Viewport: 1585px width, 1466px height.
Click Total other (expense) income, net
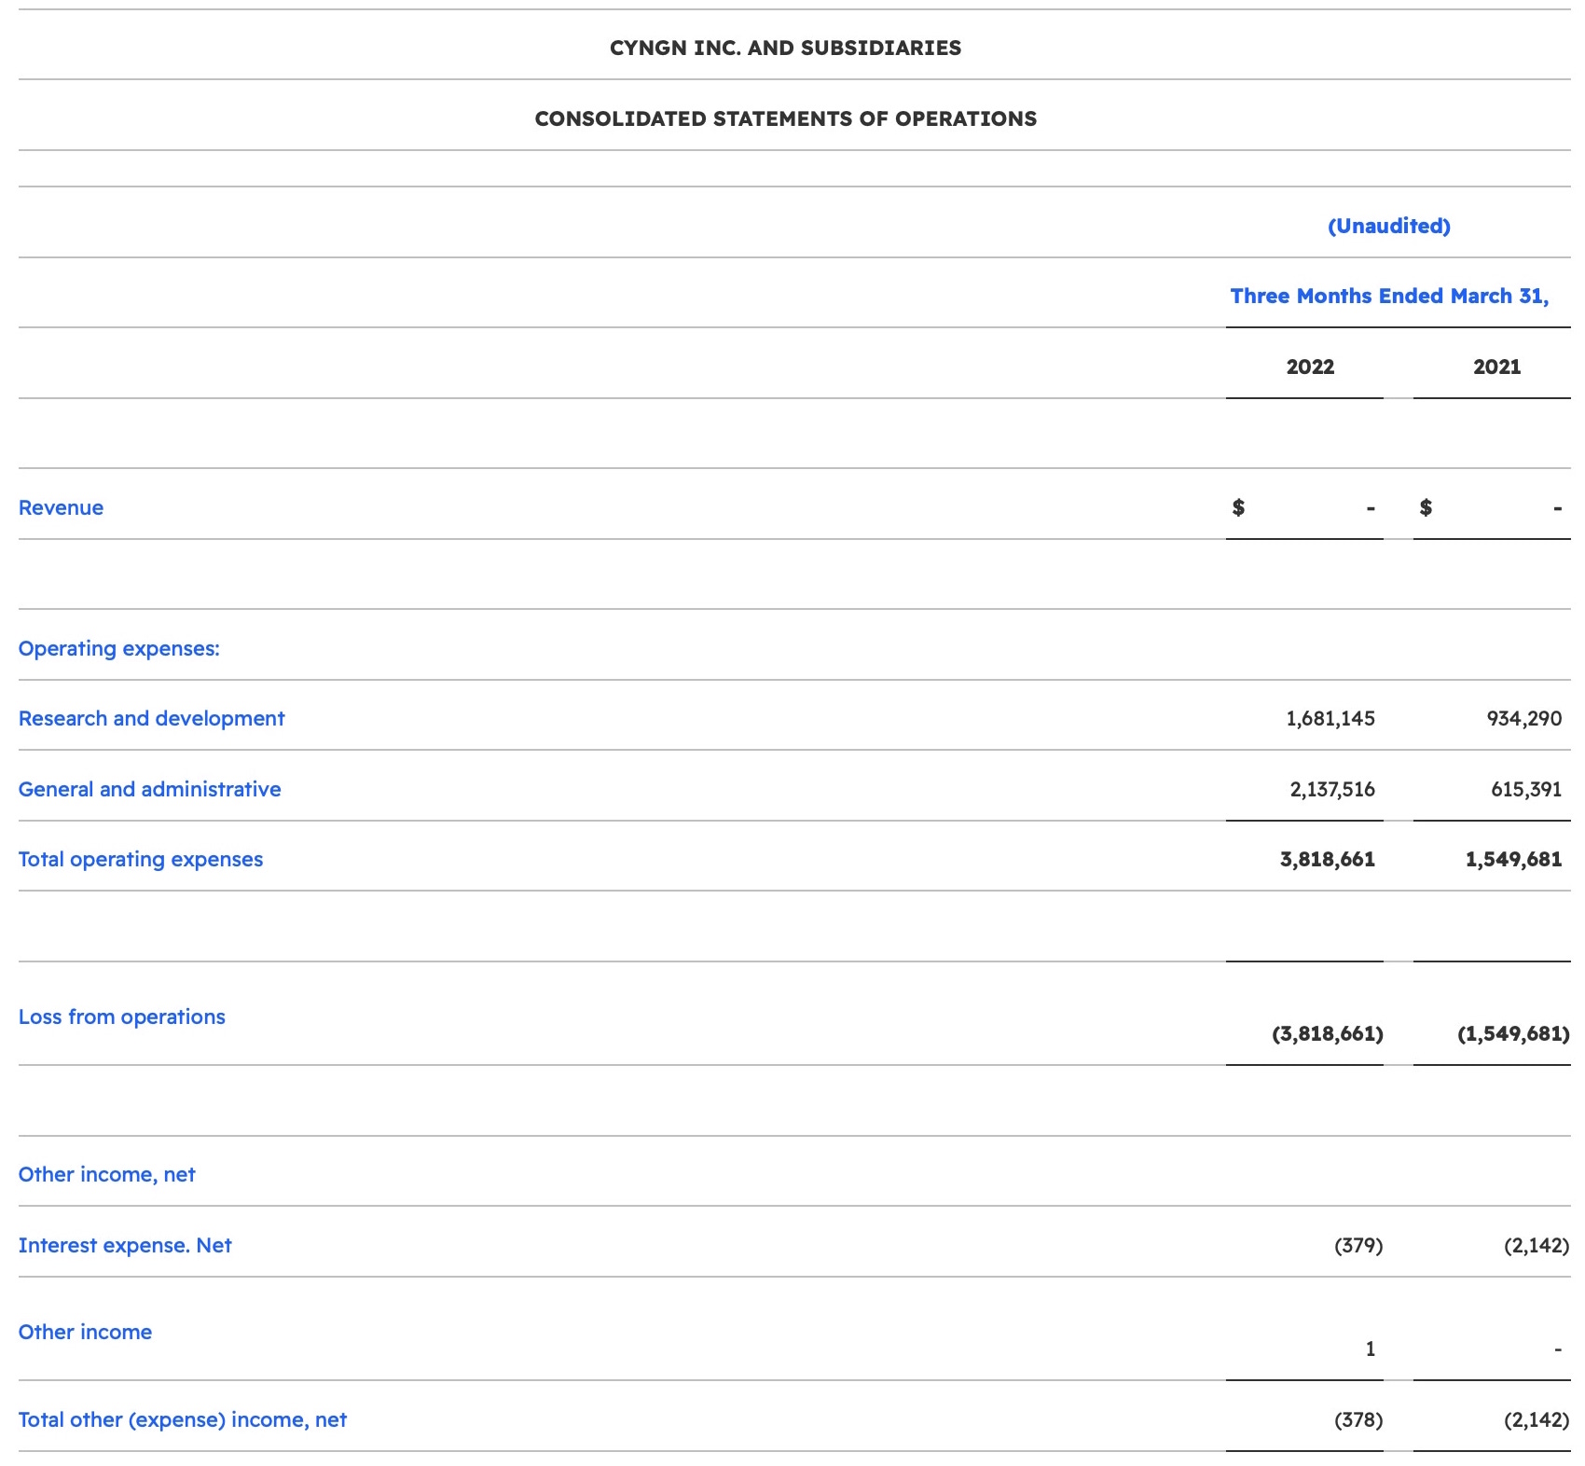point(183,1419)
